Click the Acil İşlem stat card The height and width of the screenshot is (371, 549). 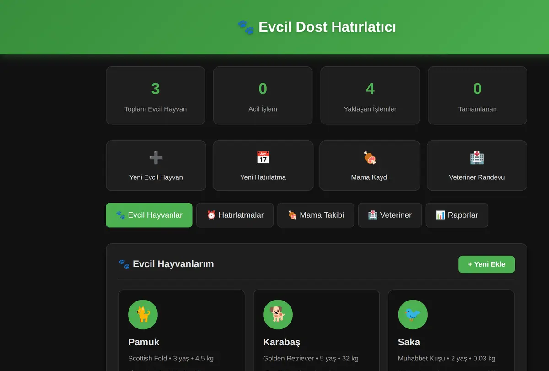263,96
